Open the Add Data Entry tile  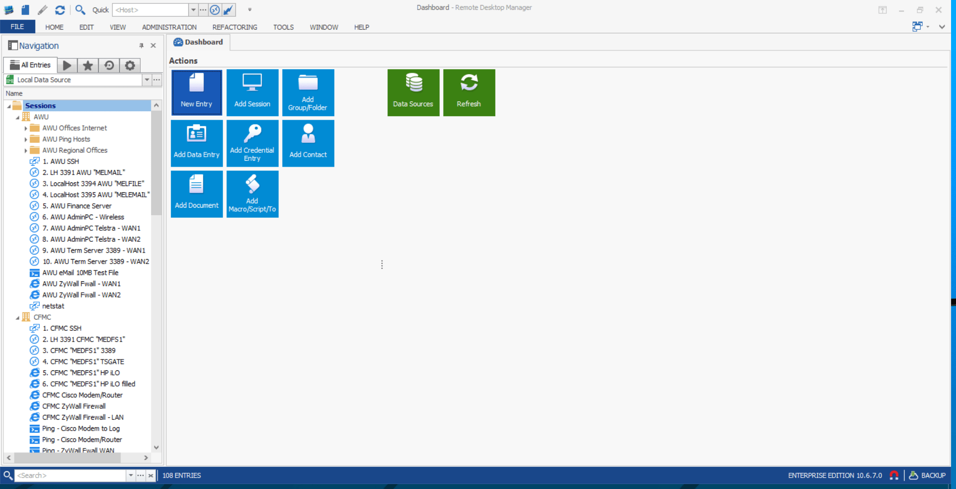pos(197,143)
